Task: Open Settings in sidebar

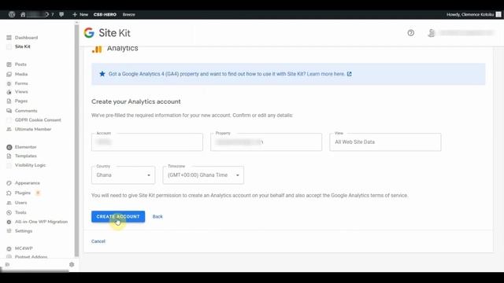Action: coord(24,231)
